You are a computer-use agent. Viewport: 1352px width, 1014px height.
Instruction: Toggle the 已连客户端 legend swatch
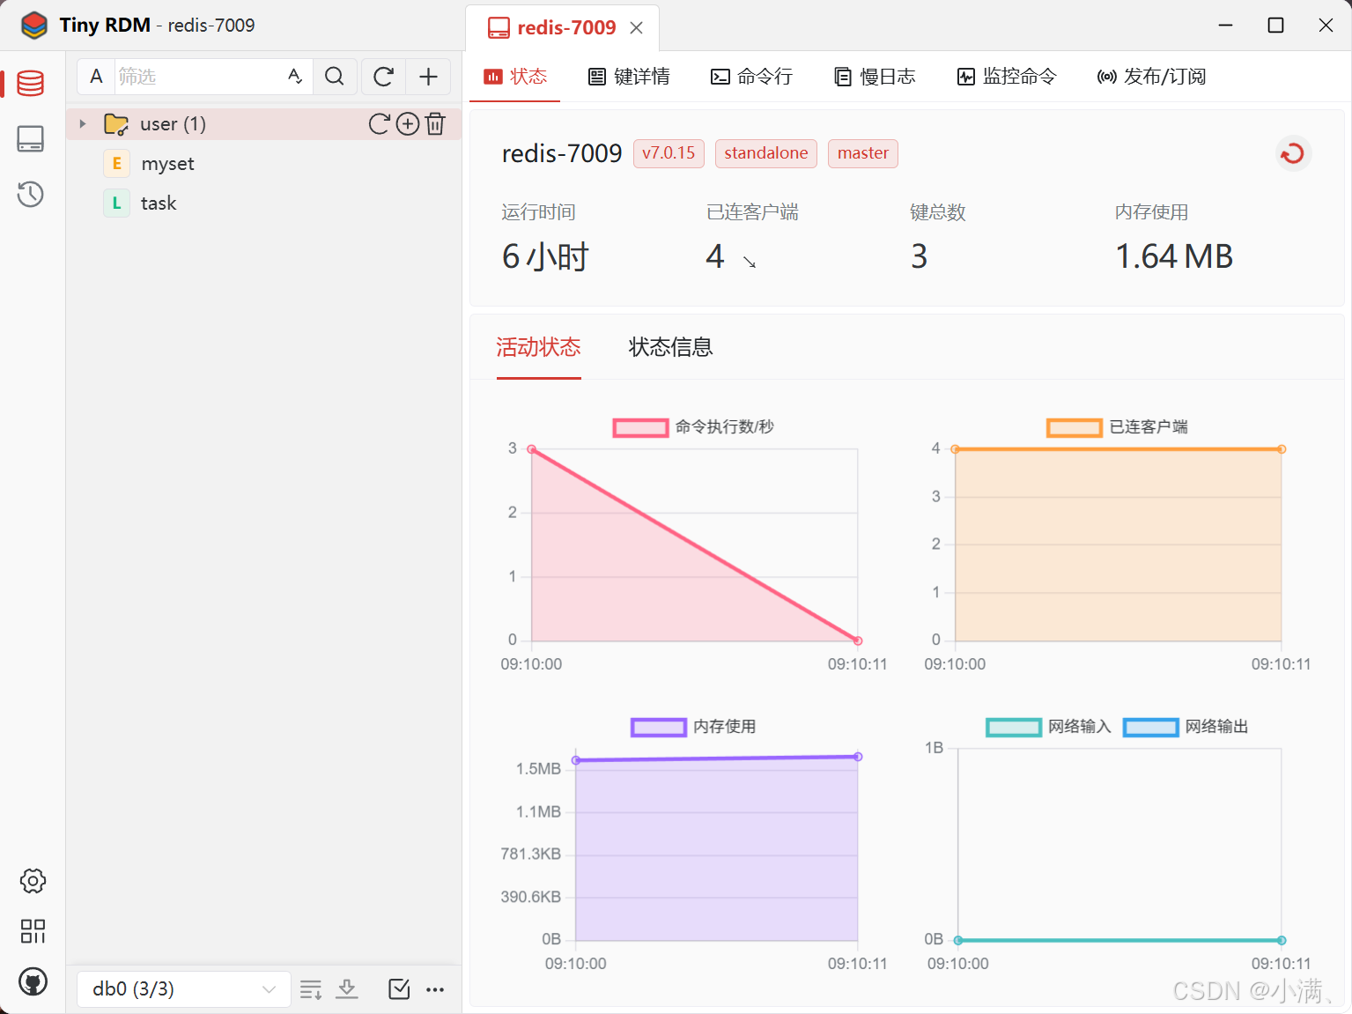[1074, 427]
